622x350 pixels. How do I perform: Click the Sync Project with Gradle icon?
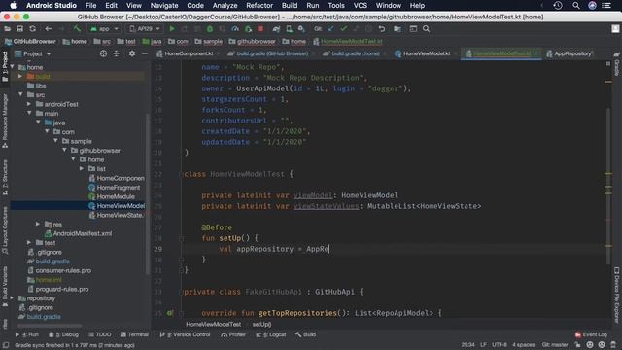[x=276, y=29]
